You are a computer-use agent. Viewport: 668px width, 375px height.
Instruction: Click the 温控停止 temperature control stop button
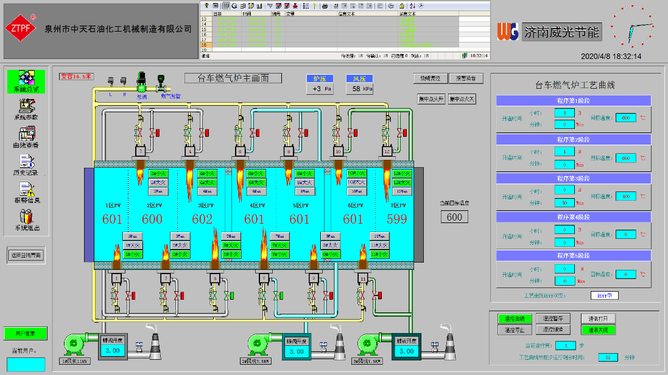(x=515, y=329)
